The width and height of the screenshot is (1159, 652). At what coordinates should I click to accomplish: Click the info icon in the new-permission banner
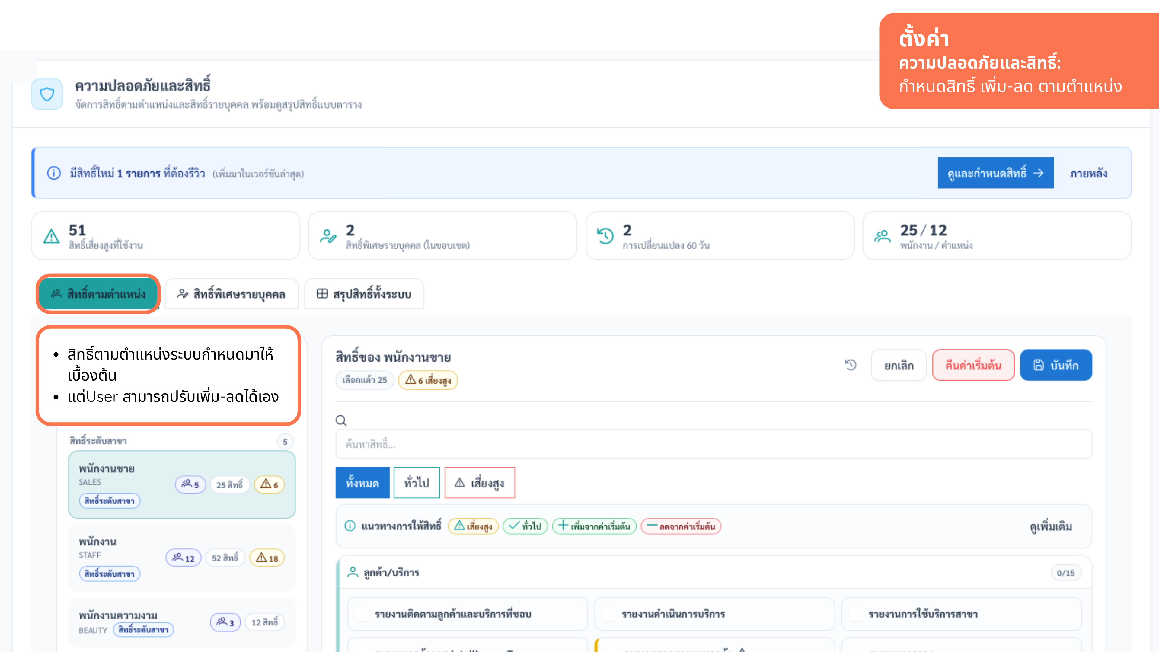54,173
